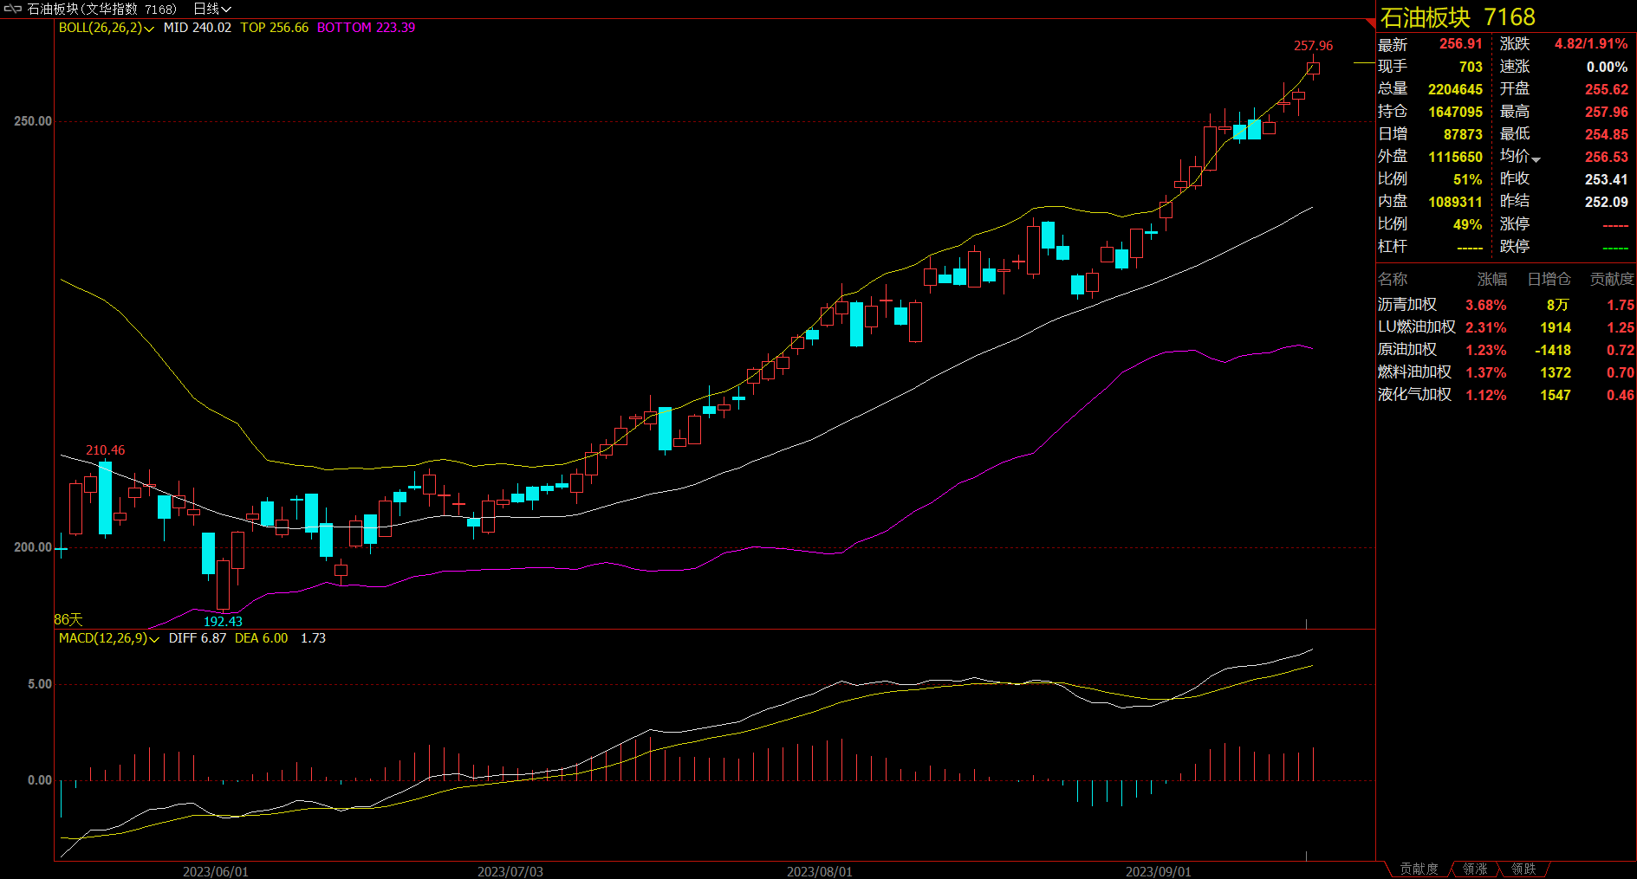Open the 均价 dropdown arrow
Screen dimensions: 1637x879
1536,159
